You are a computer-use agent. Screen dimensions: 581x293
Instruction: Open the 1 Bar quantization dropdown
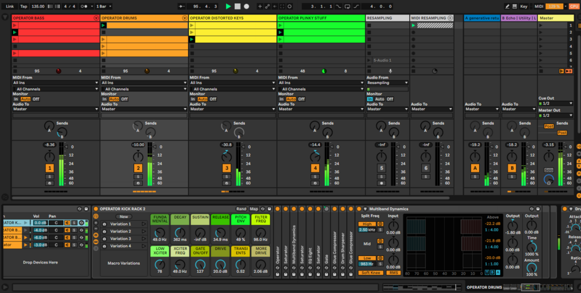(x=103, y=6)
